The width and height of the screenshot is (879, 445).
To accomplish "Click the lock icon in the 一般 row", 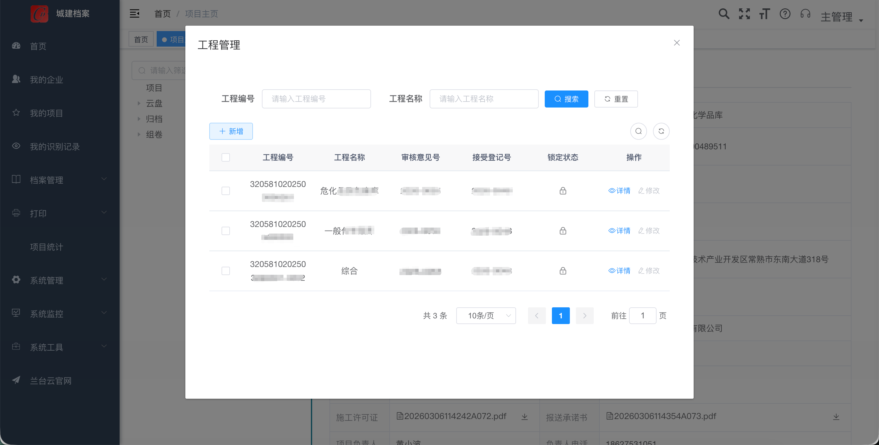I will [563, 231].
